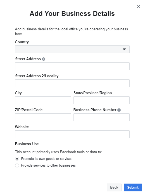Submit the business details form
The image size is (145, 195).
click(x=133, y=187)
